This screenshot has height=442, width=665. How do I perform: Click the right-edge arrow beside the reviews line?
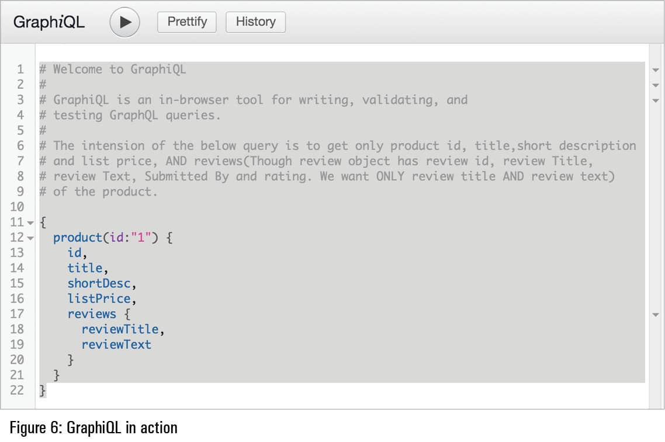655,315
